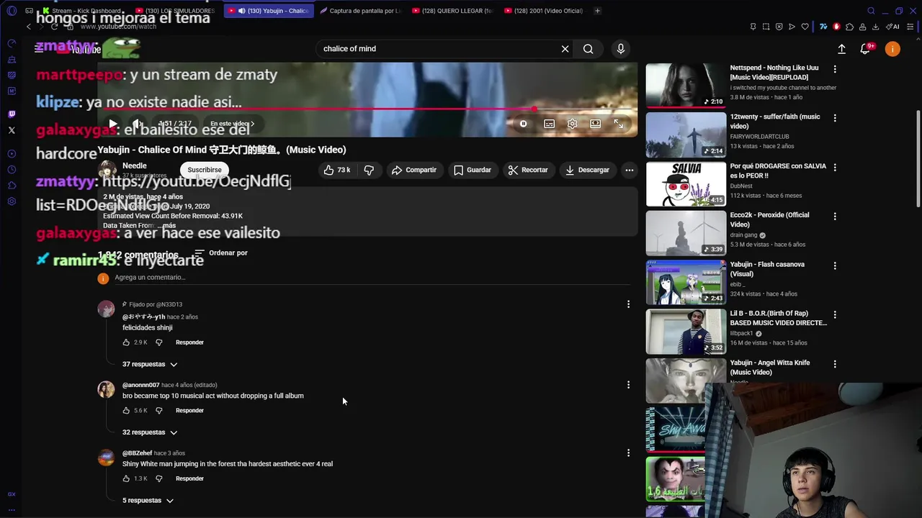Toggle mute with the player speaker icon
This screenshot has height=518, width=922.
coord(136,124)
